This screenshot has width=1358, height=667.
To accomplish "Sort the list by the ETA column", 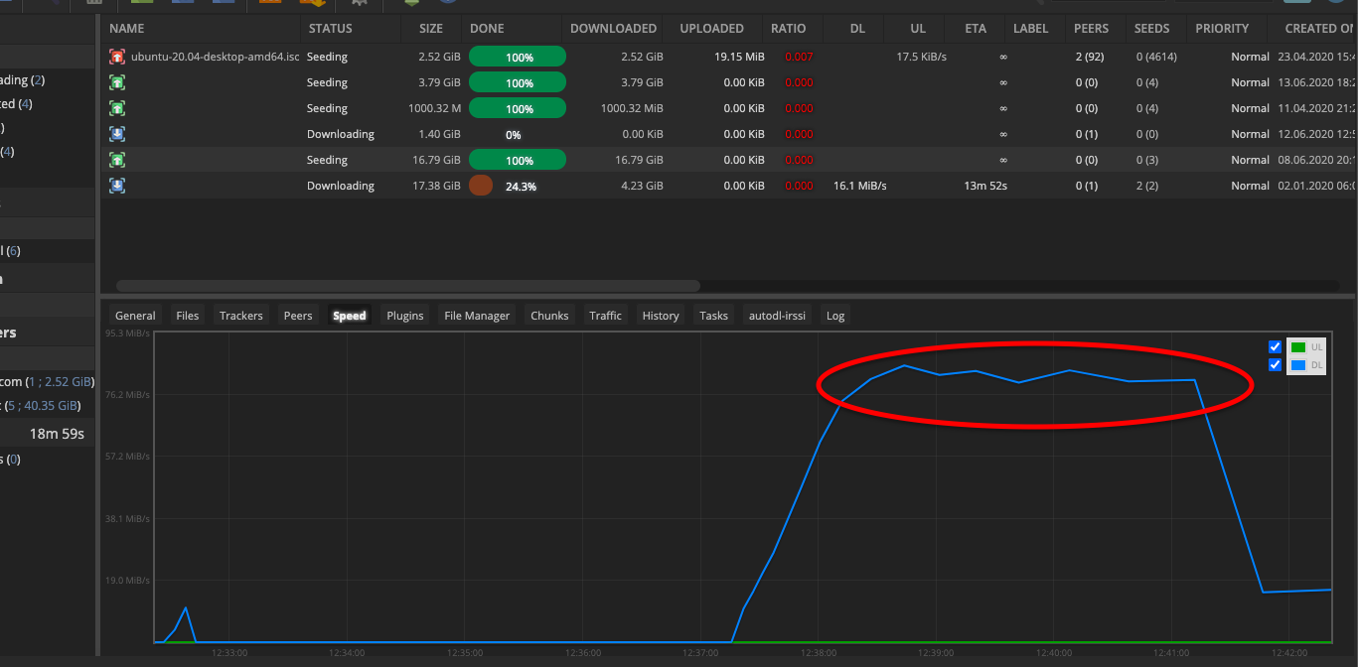I will (x=975, y=29).
